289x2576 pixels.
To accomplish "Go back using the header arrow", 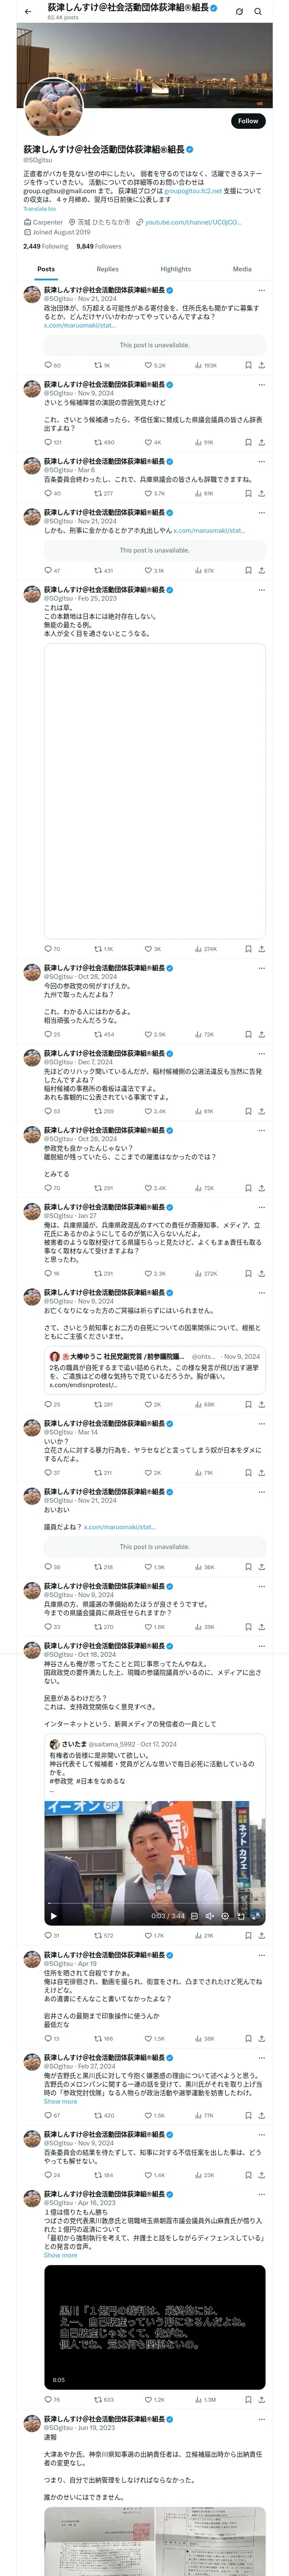I will pos(28,11).
